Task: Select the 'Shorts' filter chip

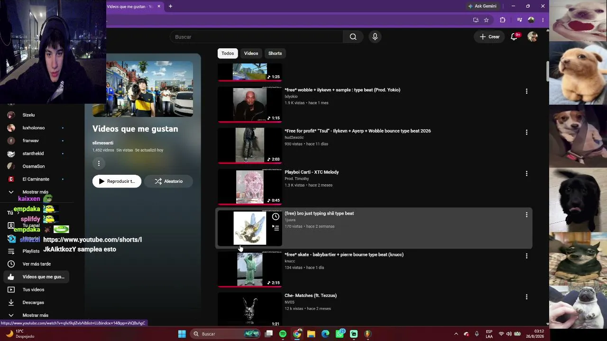Action: [x=275, y=54]
